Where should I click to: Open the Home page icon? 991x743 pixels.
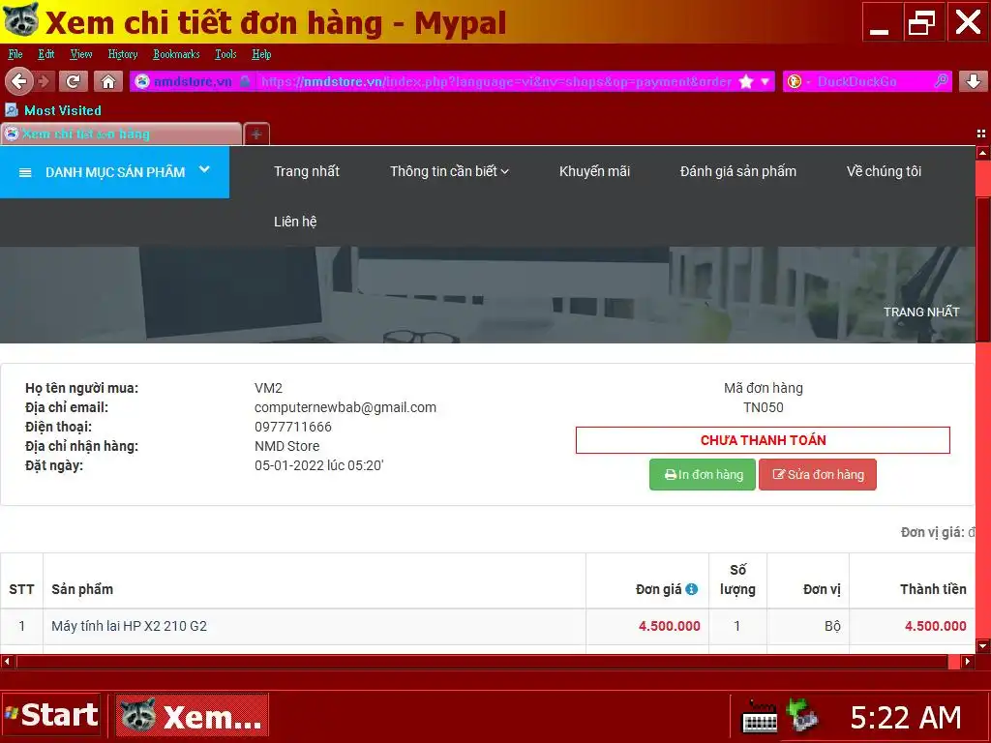point(108,81)
